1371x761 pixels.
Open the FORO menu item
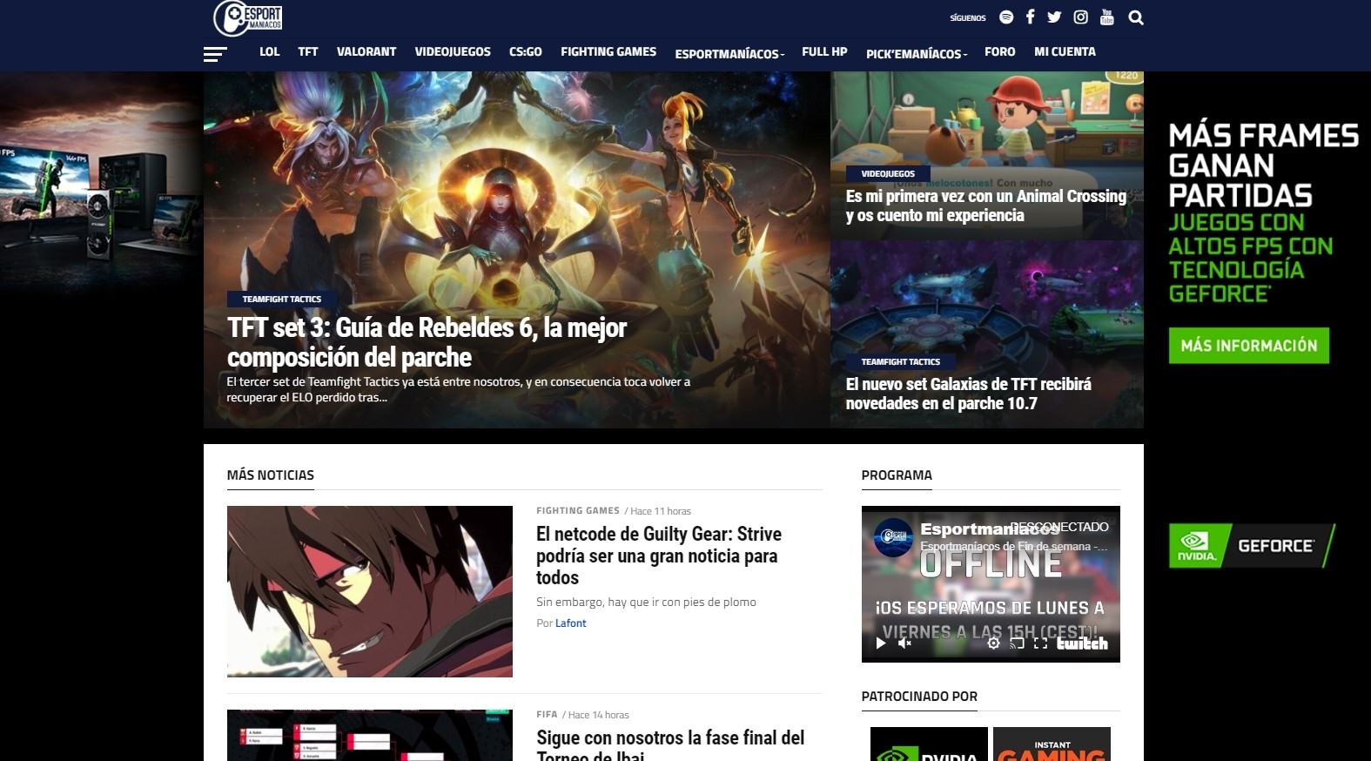point(999,52)
